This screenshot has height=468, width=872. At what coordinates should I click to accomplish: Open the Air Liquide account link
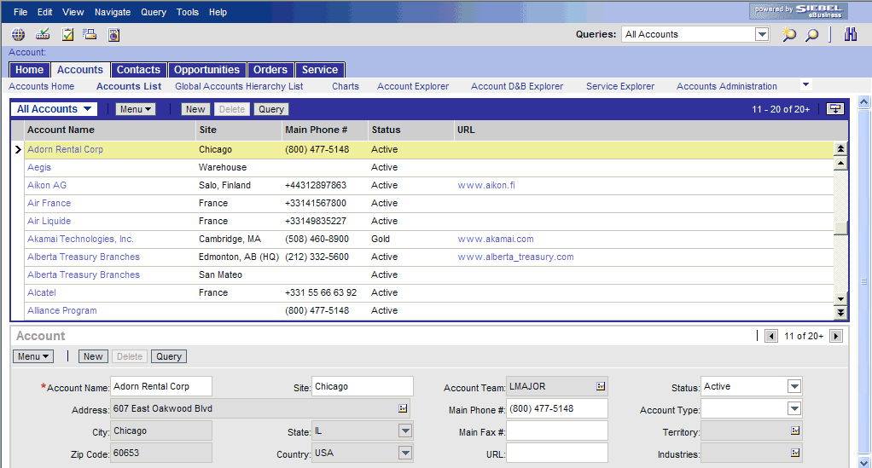(x=49, y=221)
